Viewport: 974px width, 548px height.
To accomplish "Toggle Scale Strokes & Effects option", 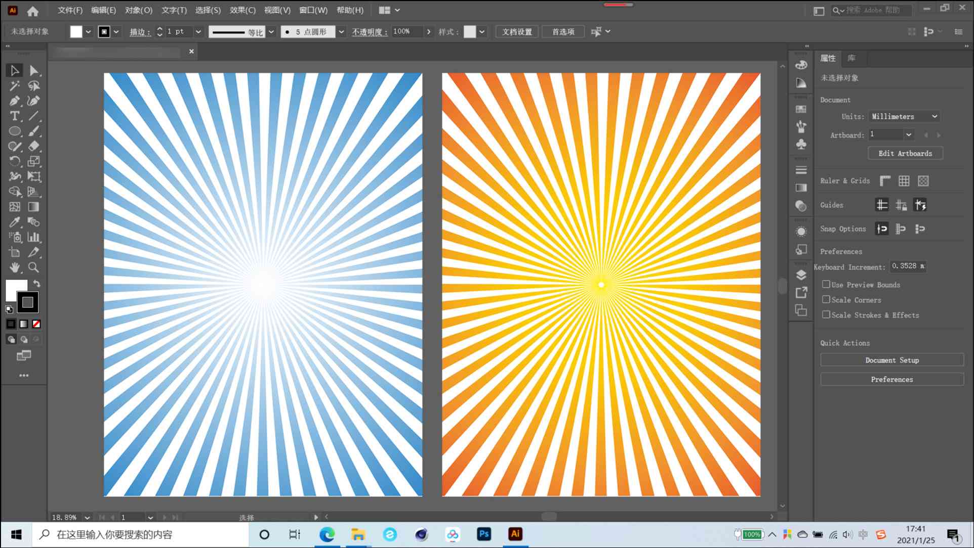I will pos(824,315).
